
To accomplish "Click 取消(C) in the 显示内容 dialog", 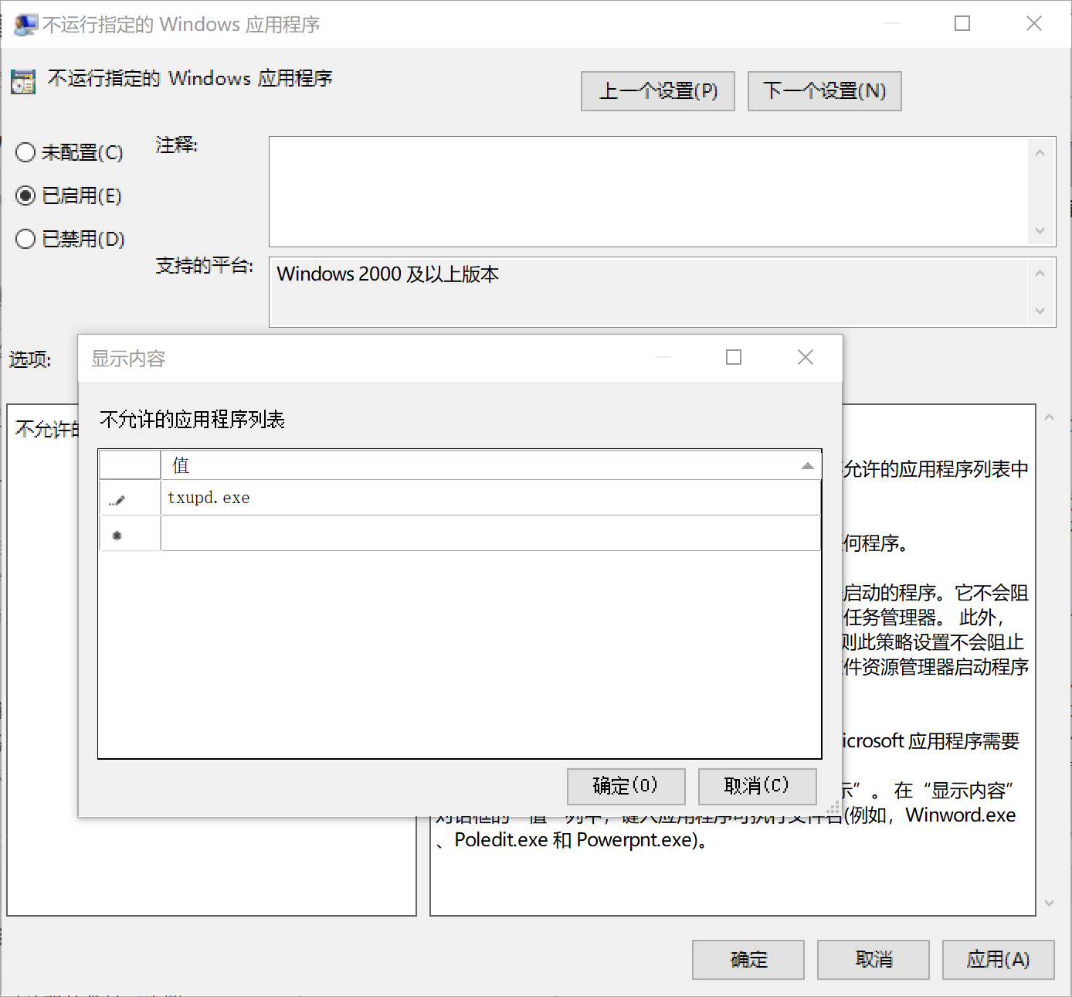I will click(x=757, y=786).
